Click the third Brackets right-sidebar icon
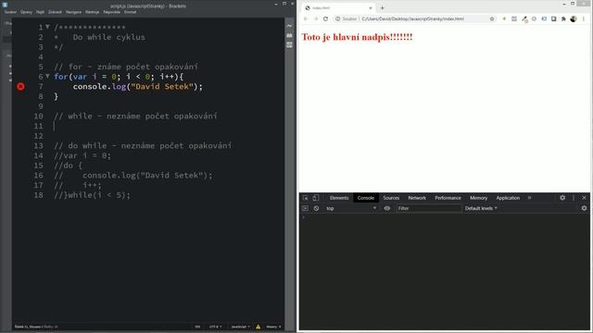 pos(289,45)
